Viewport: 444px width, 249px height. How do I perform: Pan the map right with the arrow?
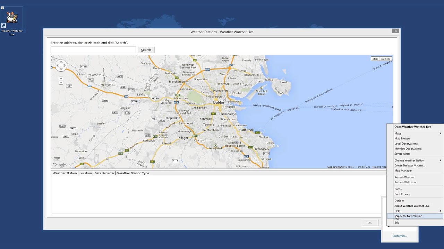coord(65,66)
